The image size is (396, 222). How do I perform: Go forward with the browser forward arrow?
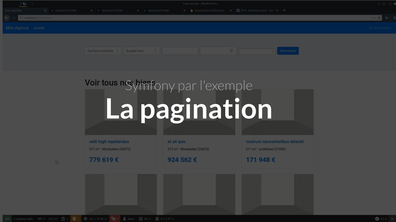13,18
